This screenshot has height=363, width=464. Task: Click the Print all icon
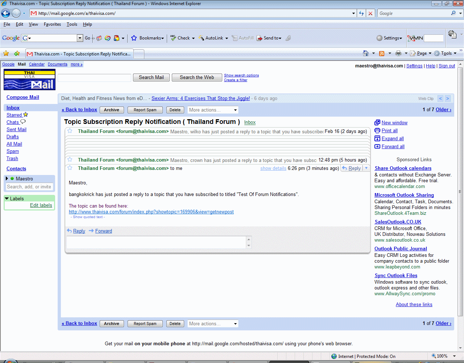377,130
